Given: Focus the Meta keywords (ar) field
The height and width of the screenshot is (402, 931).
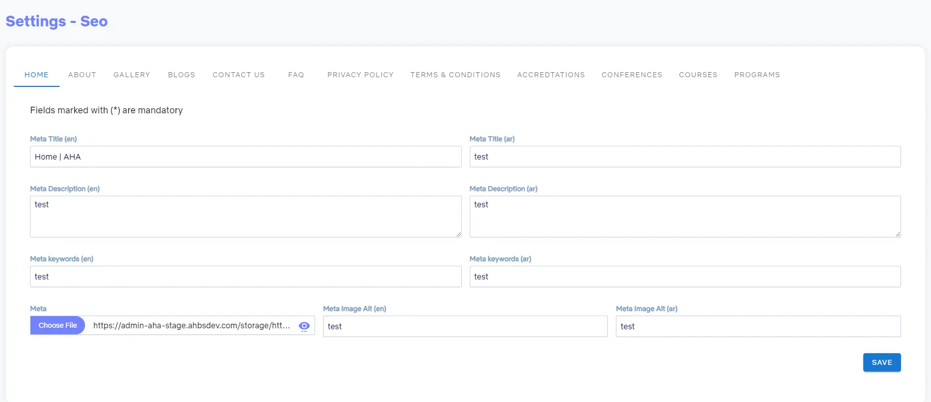Looking at the screenshot, I should tap(685, 276).
